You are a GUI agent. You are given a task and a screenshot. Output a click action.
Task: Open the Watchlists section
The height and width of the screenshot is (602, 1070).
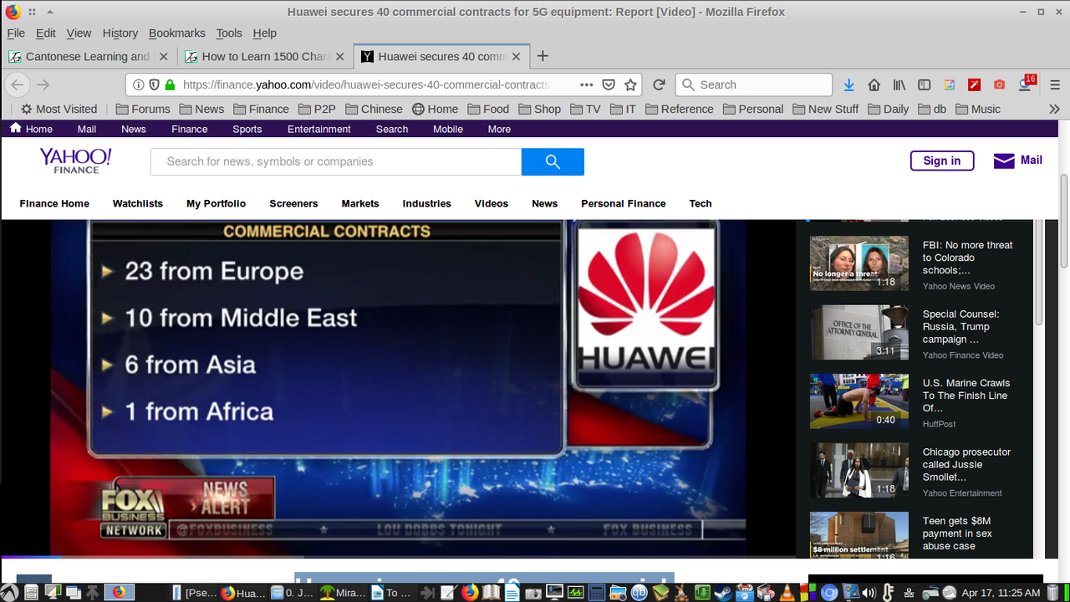[x=138, y=203]
